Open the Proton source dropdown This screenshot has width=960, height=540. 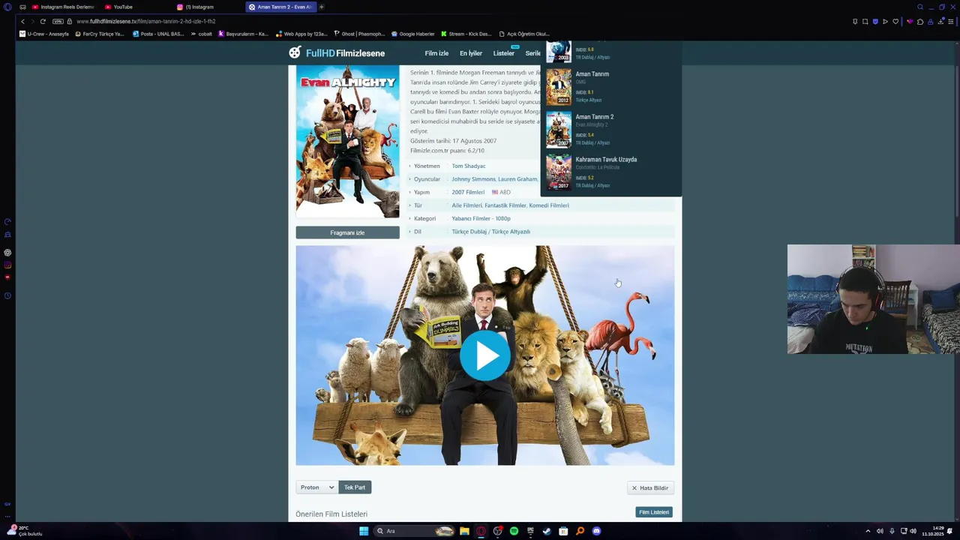[317, 487]
